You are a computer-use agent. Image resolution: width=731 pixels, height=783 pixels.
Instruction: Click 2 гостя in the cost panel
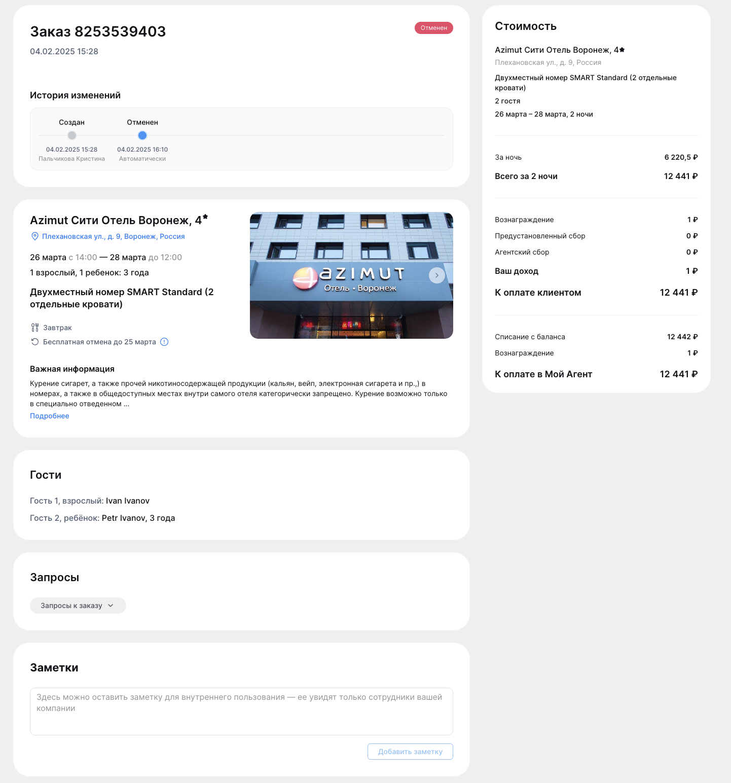pyautogui.click(x=507, y=101)
